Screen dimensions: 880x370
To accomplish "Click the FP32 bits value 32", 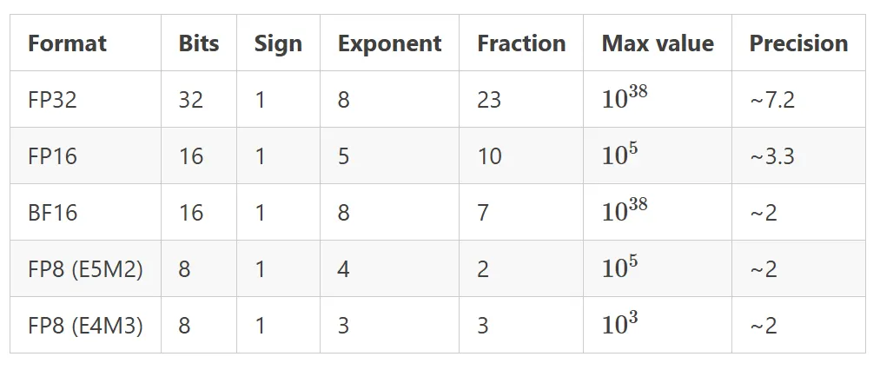I will point(191,100).
